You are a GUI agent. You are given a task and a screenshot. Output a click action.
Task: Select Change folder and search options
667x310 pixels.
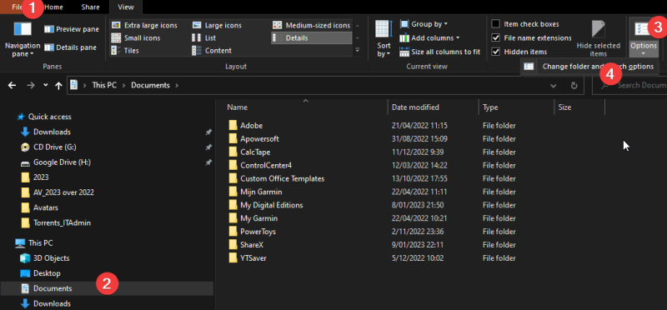pyautogui.click(x=589, y=67)
